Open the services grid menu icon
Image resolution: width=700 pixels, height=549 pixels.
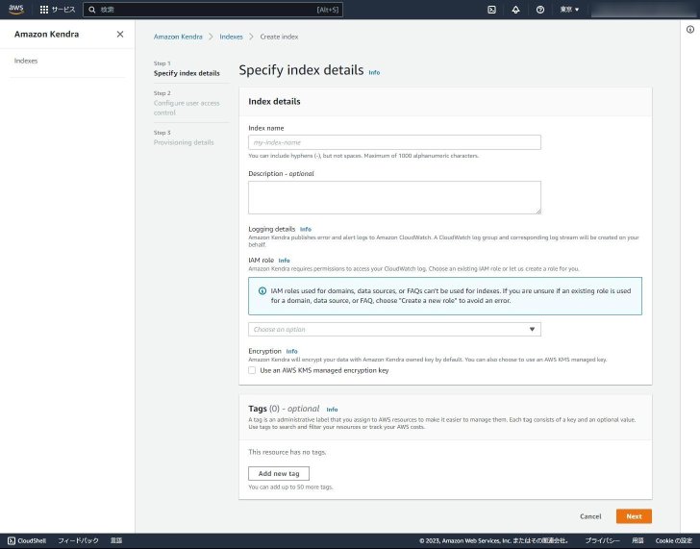coord(44,10)
